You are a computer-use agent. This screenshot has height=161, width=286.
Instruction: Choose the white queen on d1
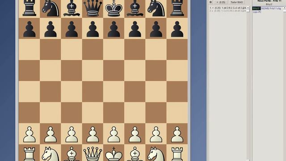pos(93,154)
